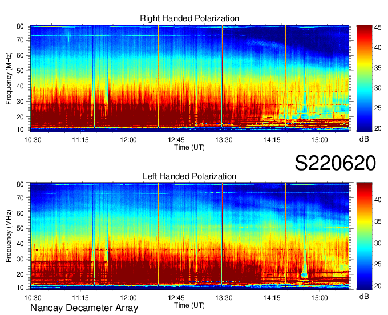Click the 45 value on the upper color bar
The height and width of the screenshot is (315, 388).
378,27
